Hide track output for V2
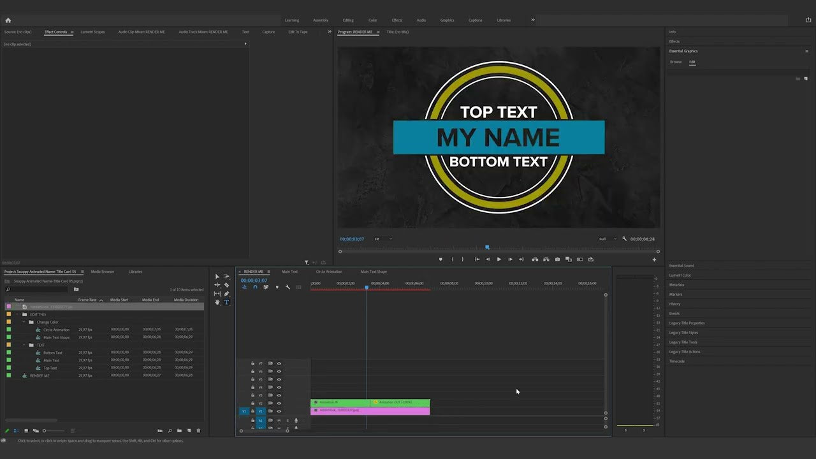 pyautogui.click(x=279, y=403)
